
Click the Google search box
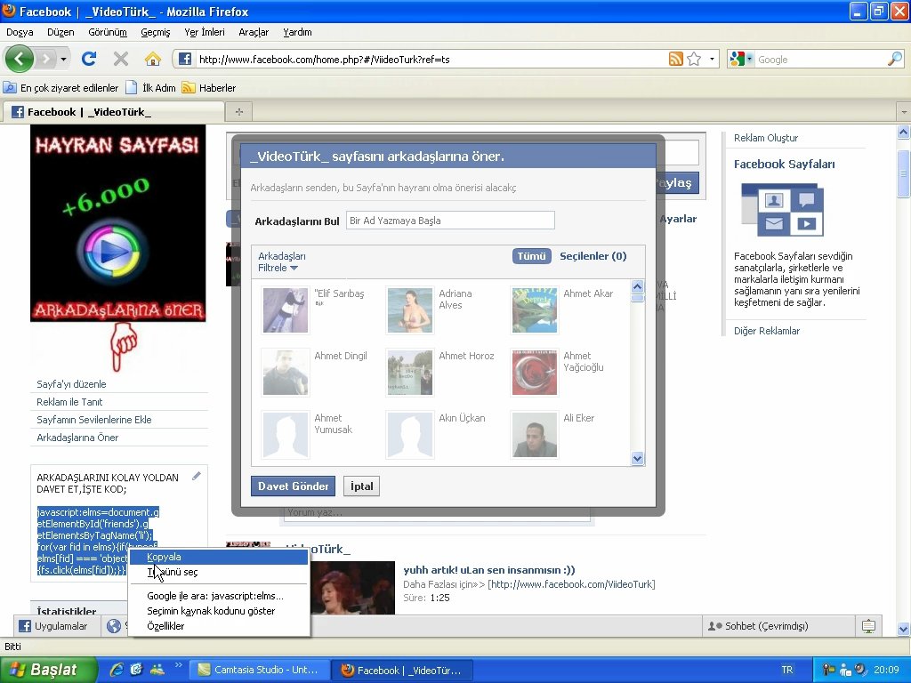pyautogui.click(x=821, y=60)
